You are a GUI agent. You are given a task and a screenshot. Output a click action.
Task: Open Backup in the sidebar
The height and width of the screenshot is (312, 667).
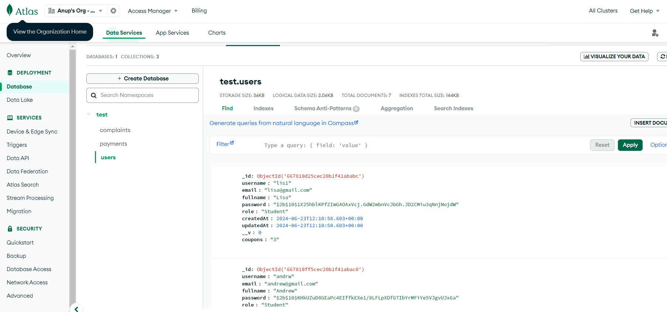(16, 256)
